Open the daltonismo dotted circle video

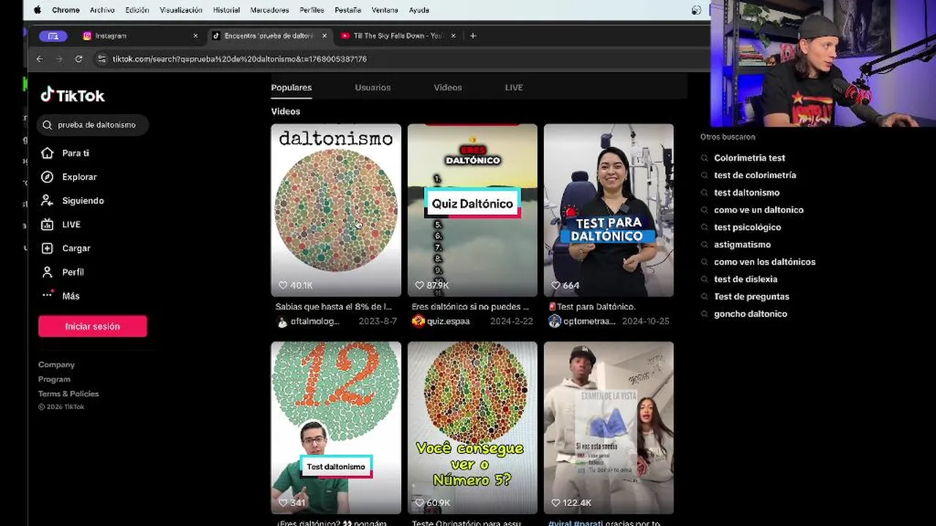click(x=336, y=210)
